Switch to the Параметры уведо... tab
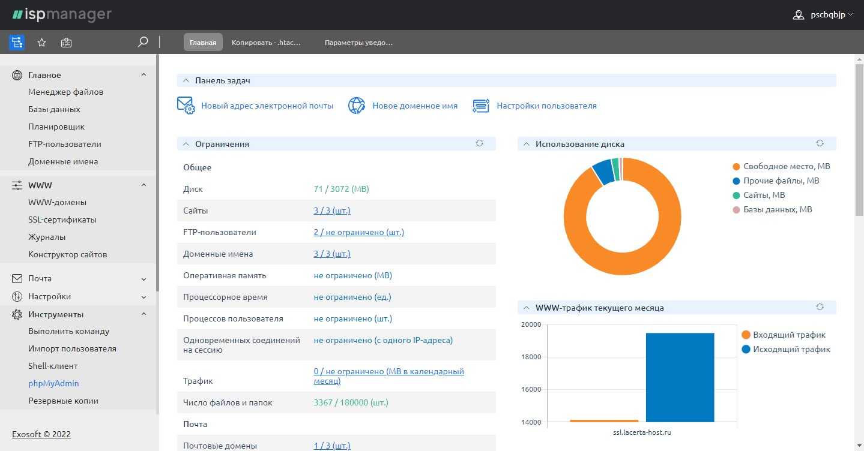The width and height of the screenshot is (864, 451). (x=358, y=43)
